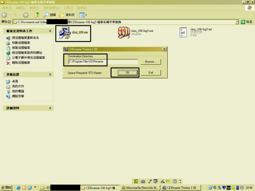This screenshot has width=255, height=191.
Task: Select the ckrn_108.exe installer file
Action: click(73, 33)
